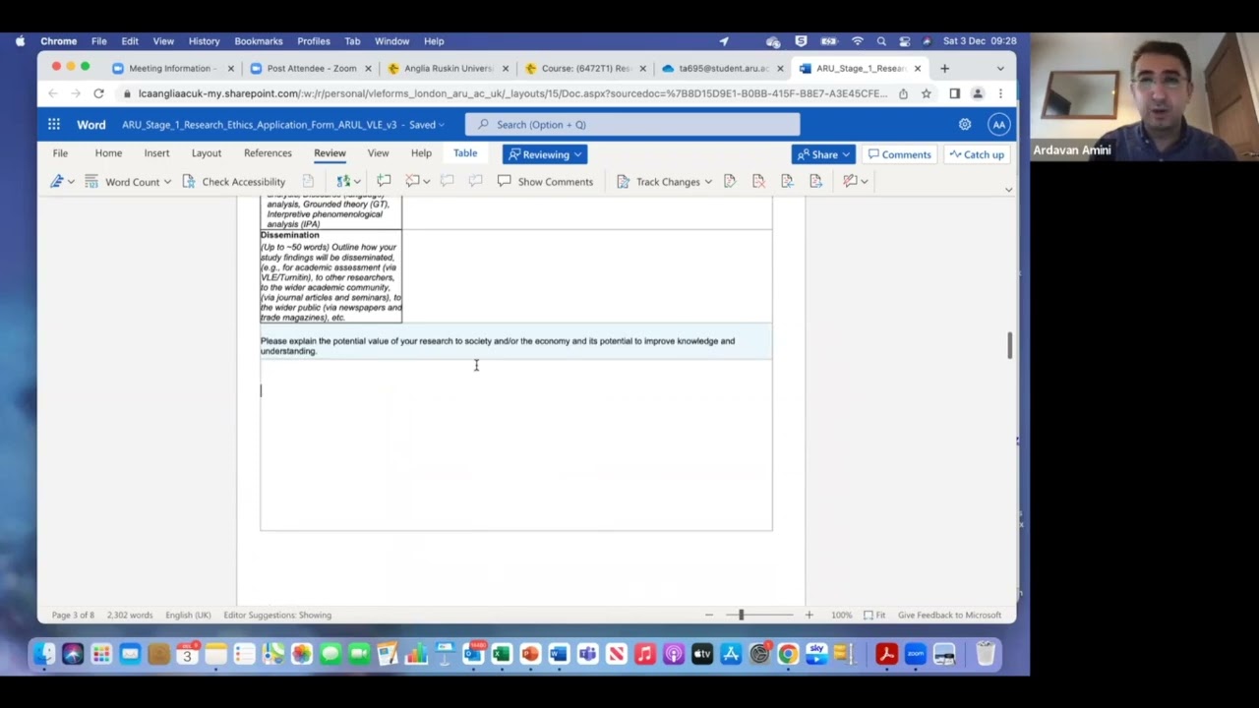1259x708 pixels.
Task: Click the Fit button in status bar
Action: tap(874, 615)
